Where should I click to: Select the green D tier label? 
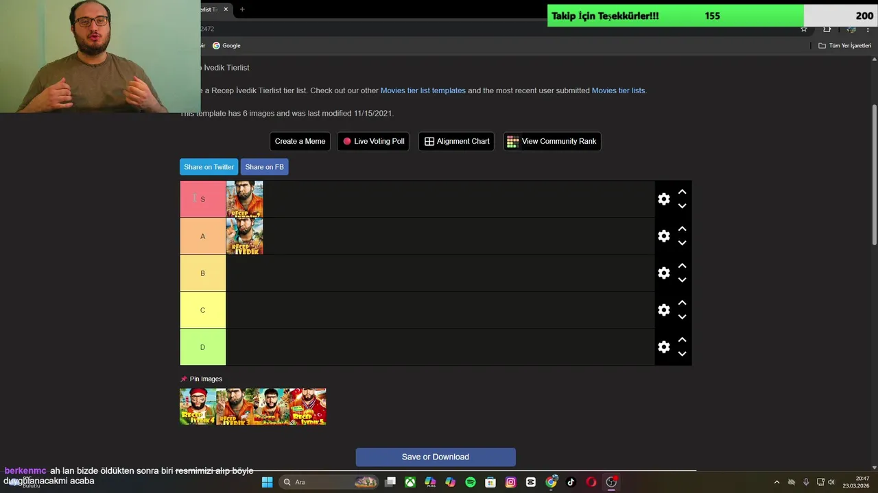202,347
